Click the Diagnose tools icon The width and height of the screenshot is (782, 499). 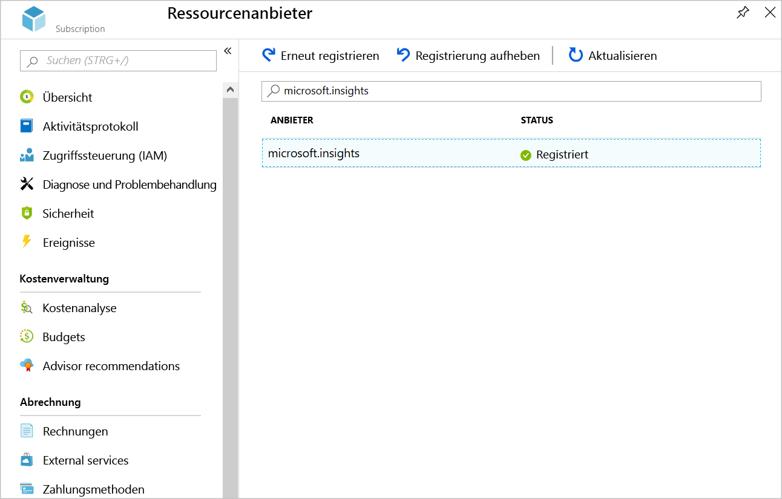27,184
